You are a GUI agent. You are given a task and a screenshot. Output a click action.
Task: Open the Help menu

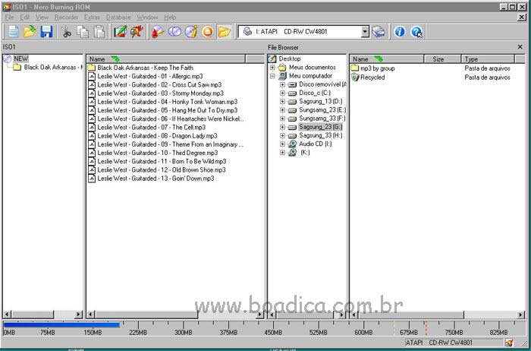[170, 17]
